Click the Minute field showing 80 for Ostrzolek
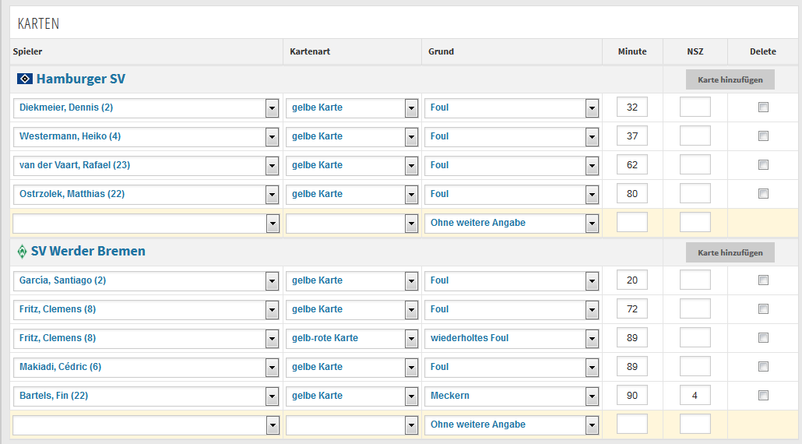The width and height of the screenshot is (802, 444). coord(632,193)
